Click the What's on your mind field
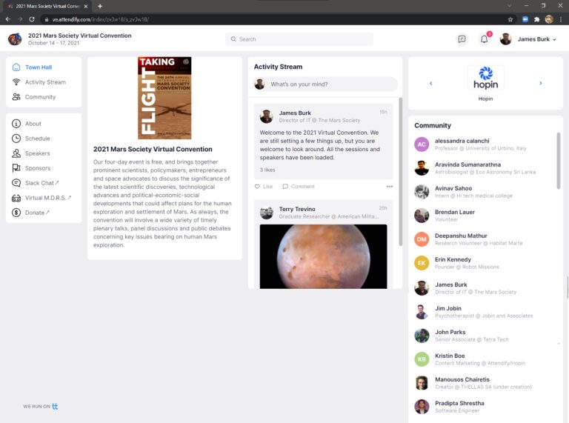The image size is (569, 423). click(325, 84)
